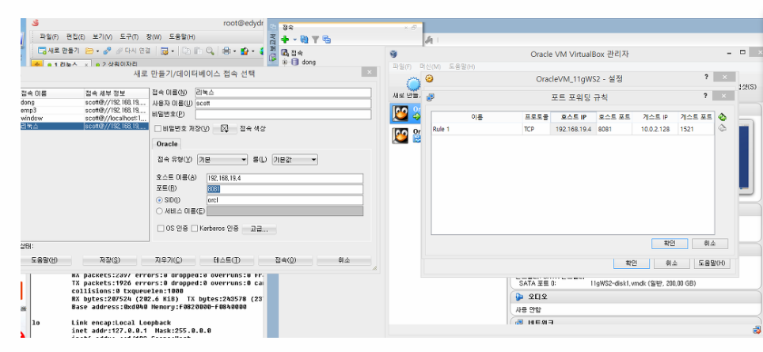Screen dimensions: 763x352
Task: Click the refresh connections icon in SQL Developer
Action: pyautogui.click(x=304, y=40)
